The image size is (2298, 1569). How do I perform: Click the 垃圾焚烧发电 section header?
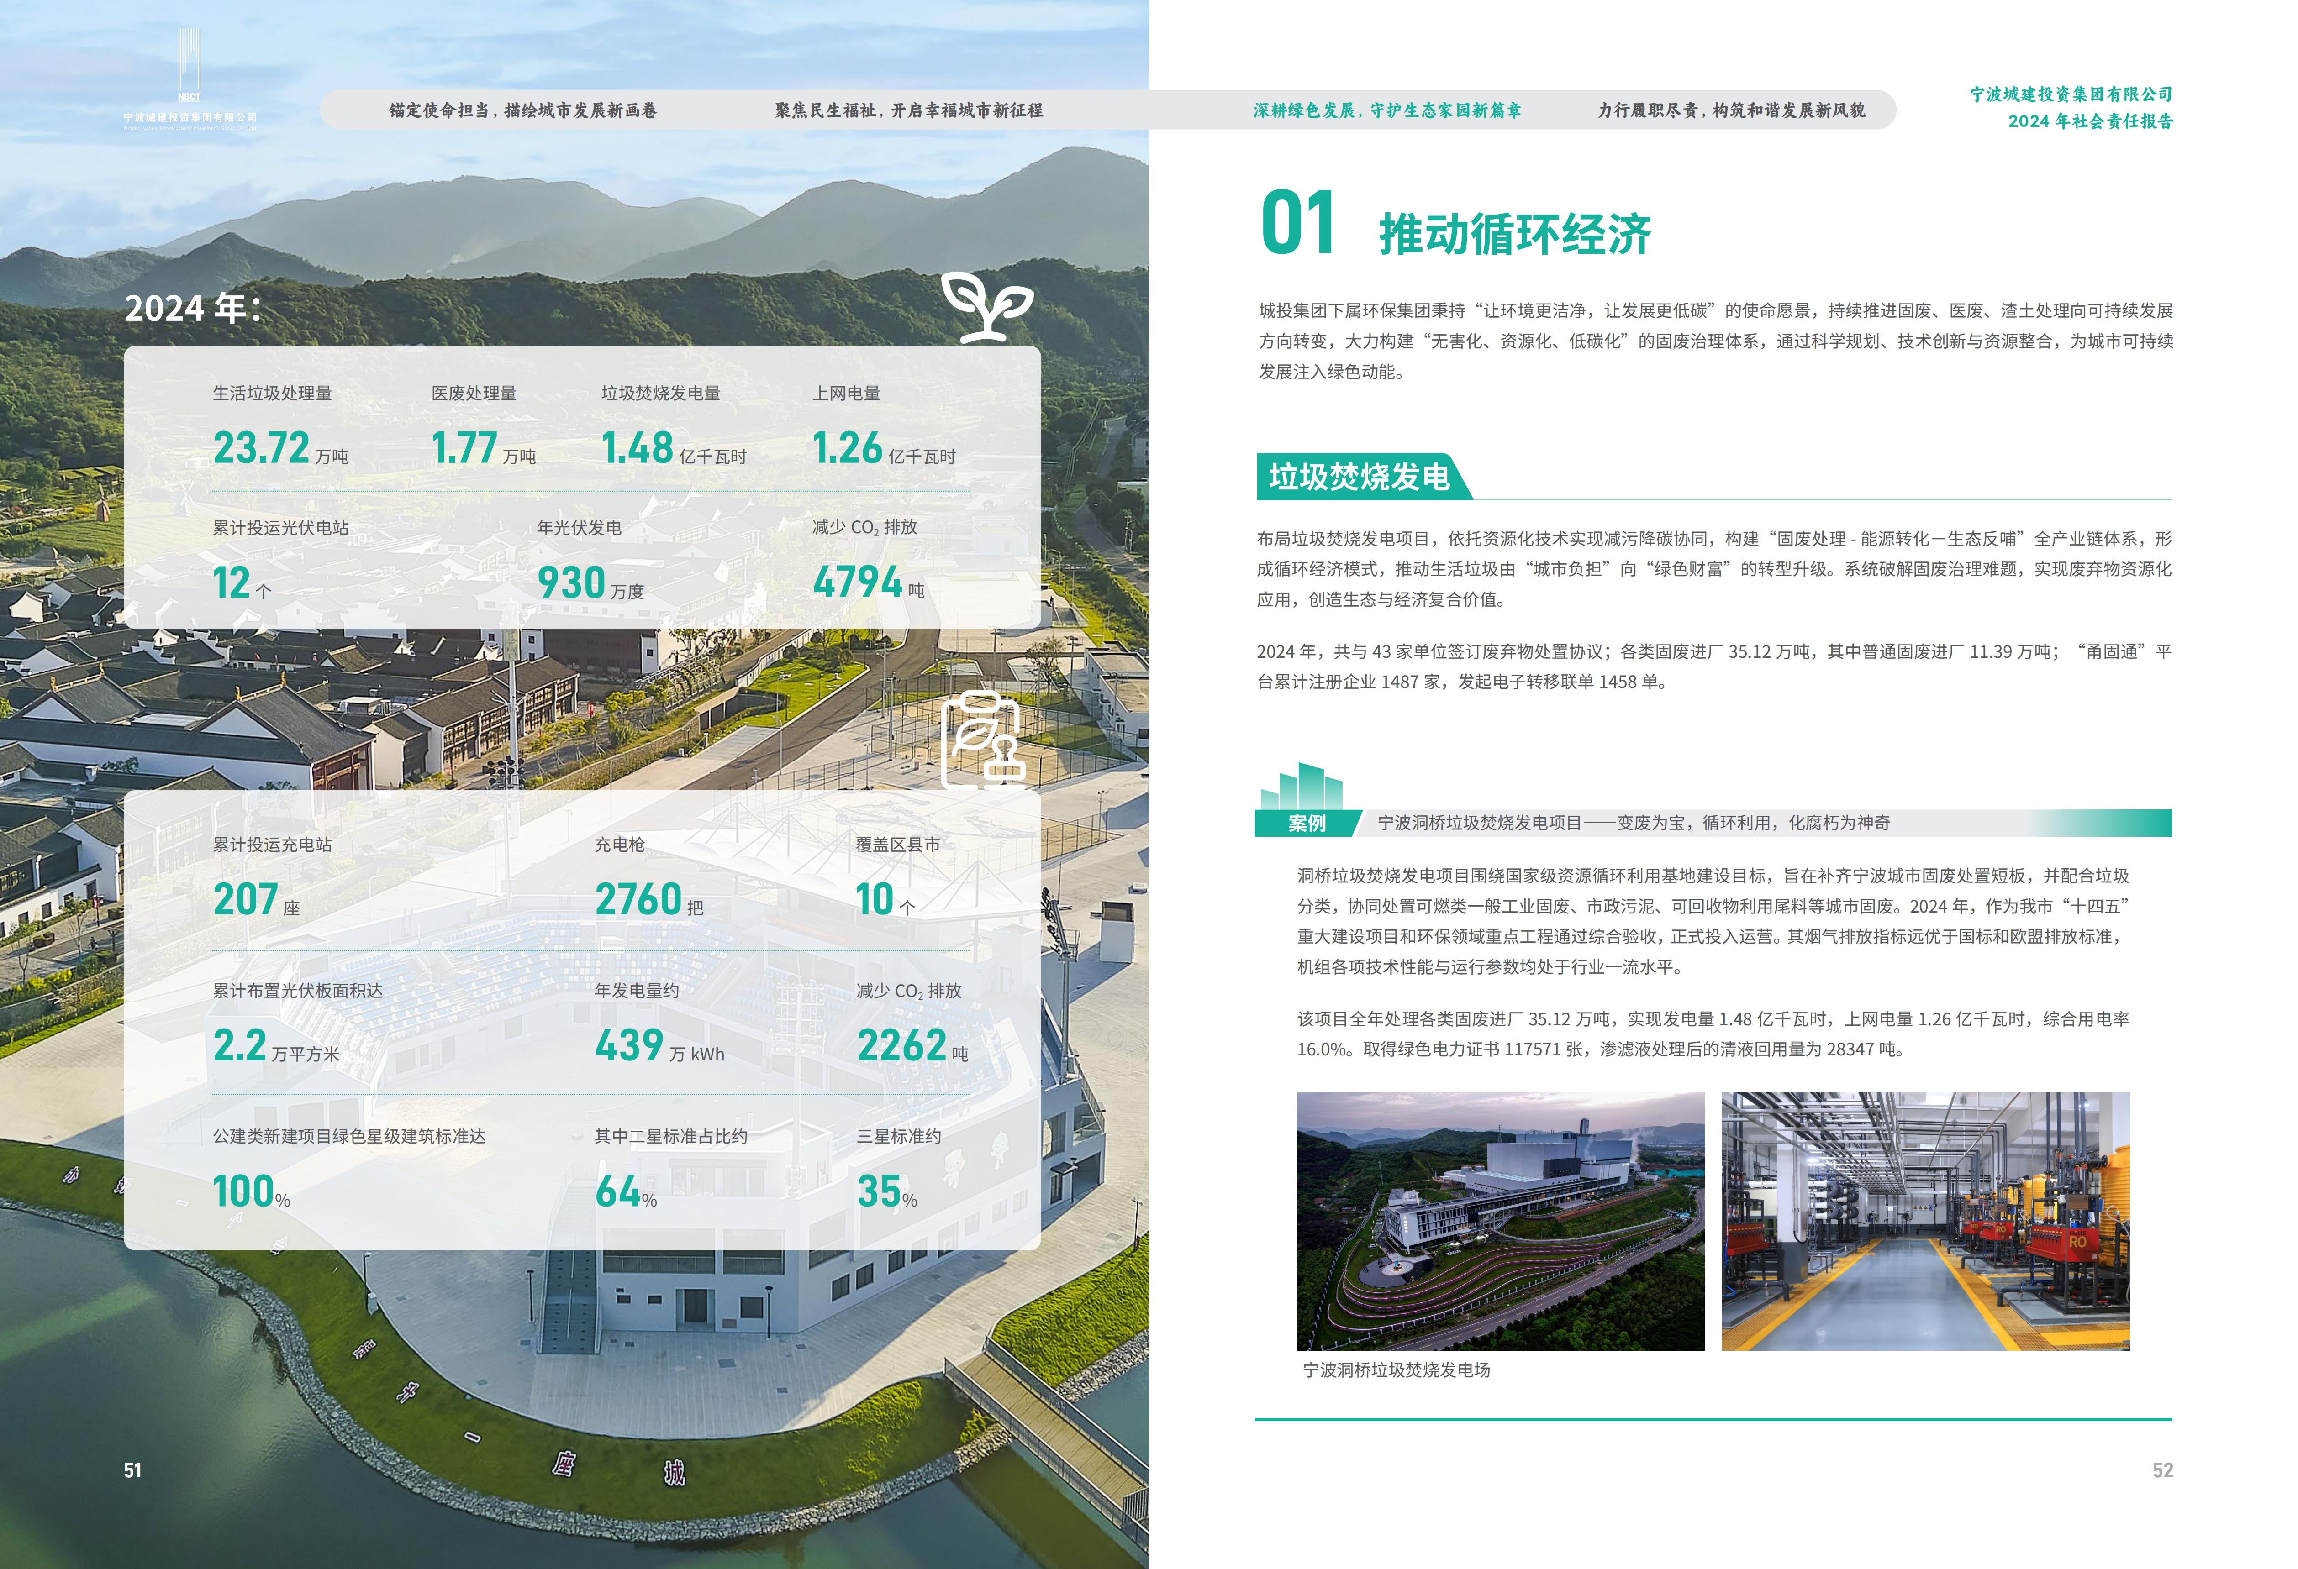point(1359,478)
